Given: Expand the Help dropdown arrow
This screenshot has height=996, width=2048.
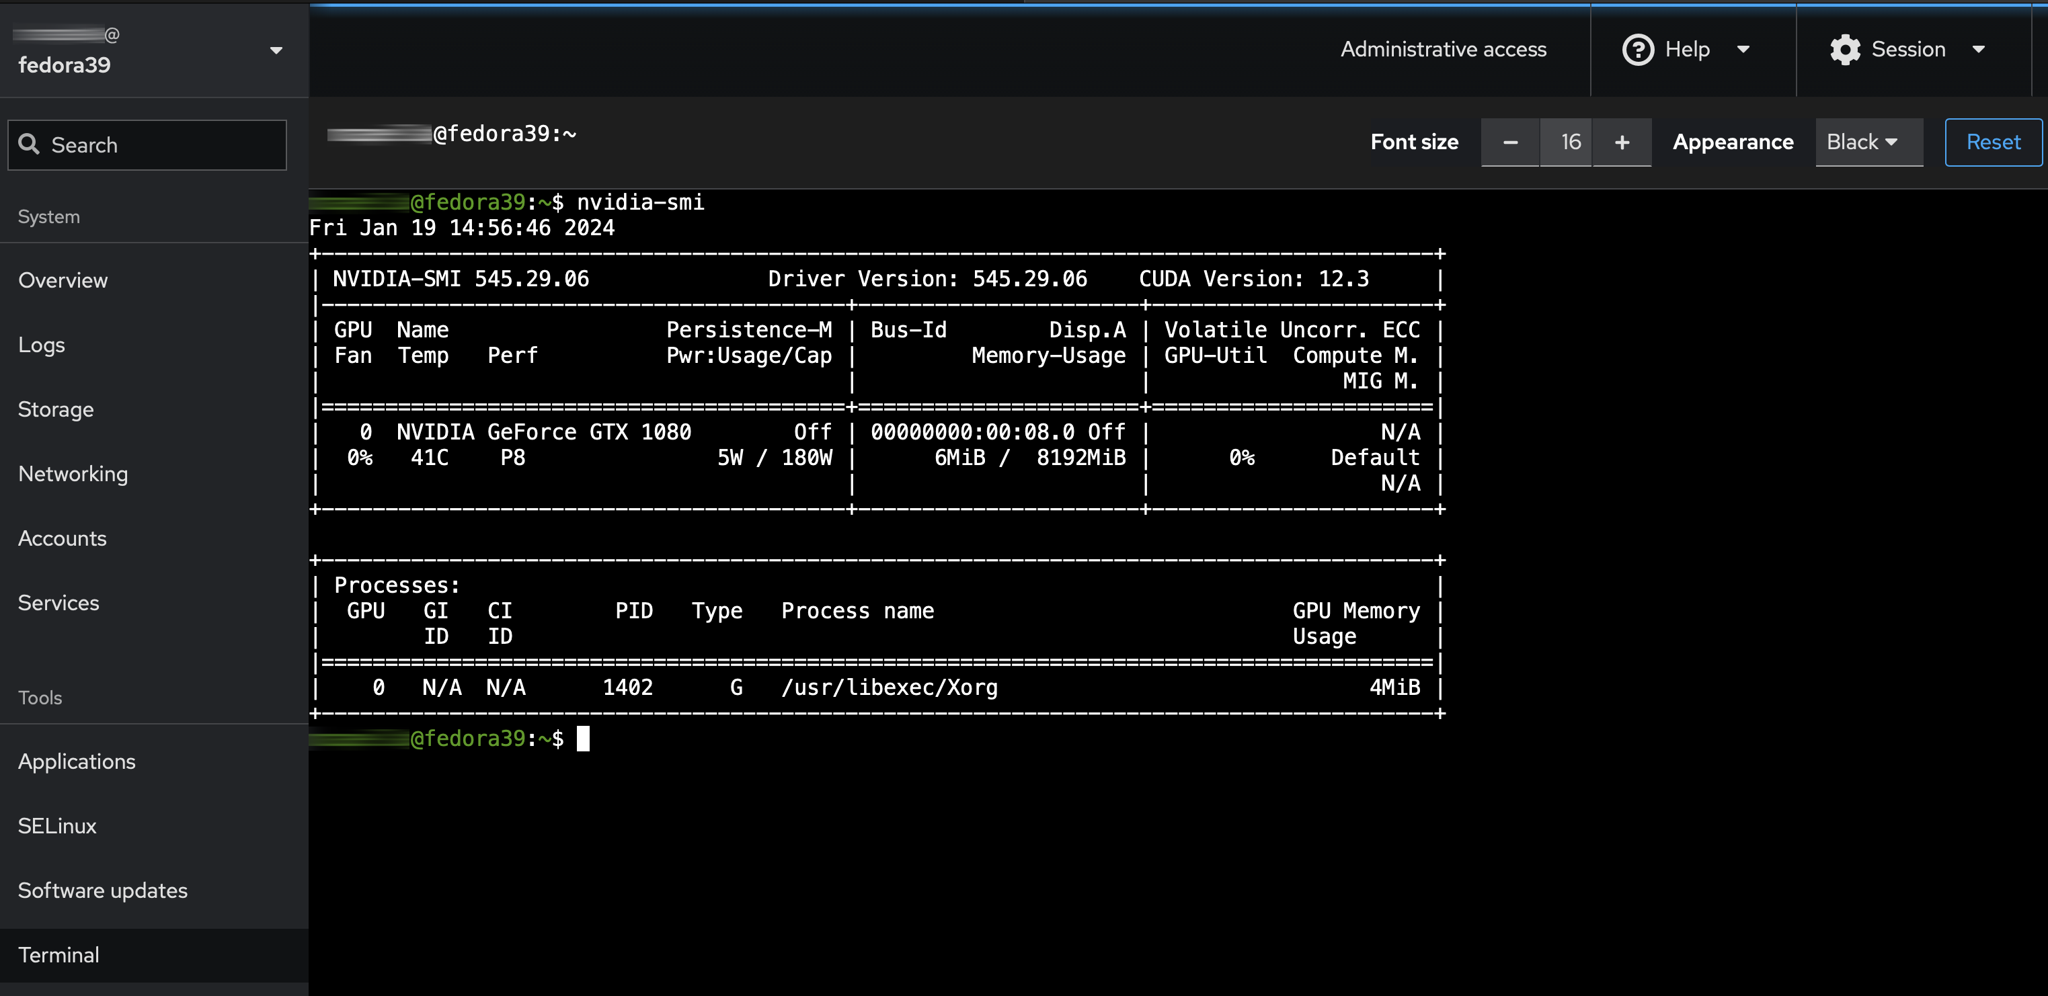Looking at the screenshot, I should coord(1744,49).
